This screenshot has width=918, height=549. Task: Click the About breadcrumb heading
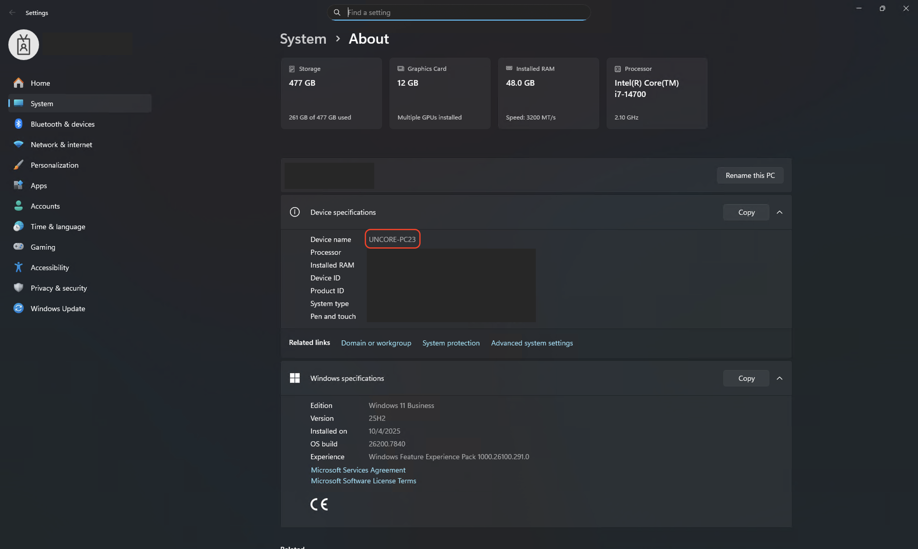click(369, 39)
